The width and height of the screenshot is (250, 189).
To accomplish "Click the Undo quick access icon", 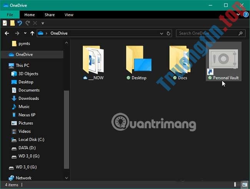I will point(20,23).
